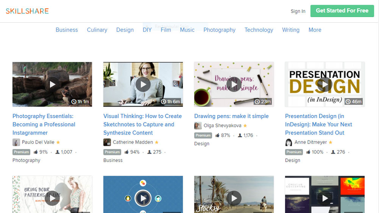Play the Bring Your Patterns to Life video

52,198
